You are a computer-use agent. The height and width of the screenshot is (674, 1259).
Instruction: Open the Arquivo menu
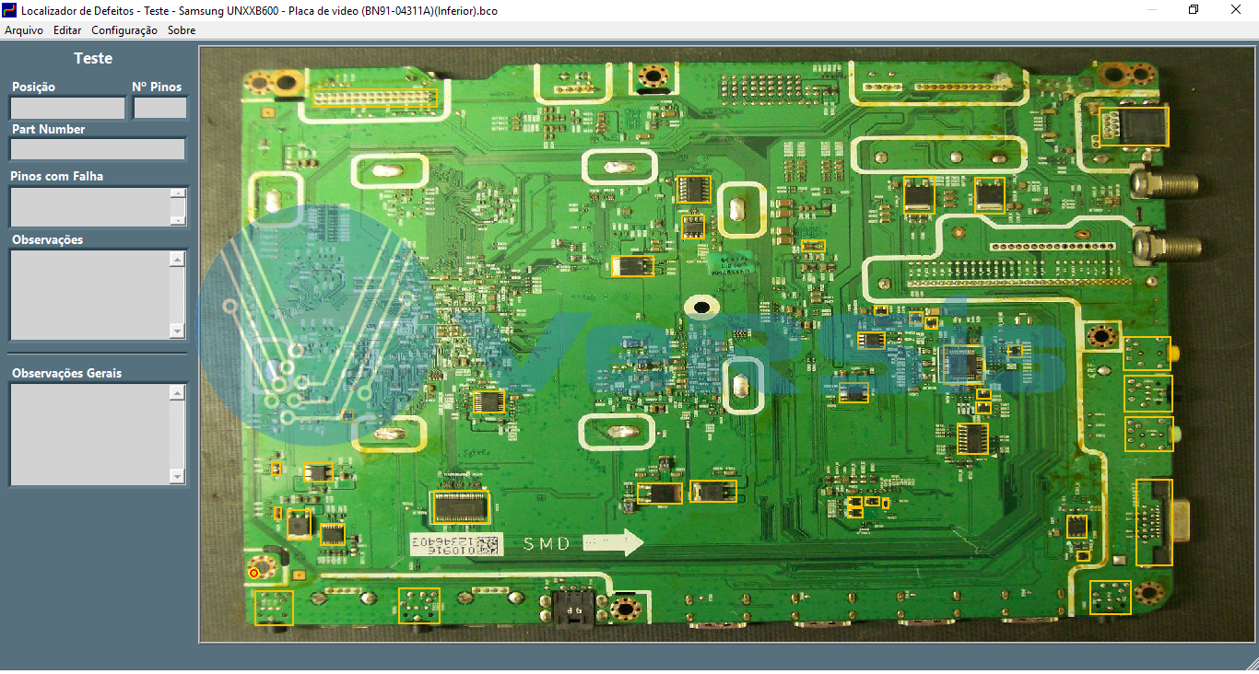(24, 30)
